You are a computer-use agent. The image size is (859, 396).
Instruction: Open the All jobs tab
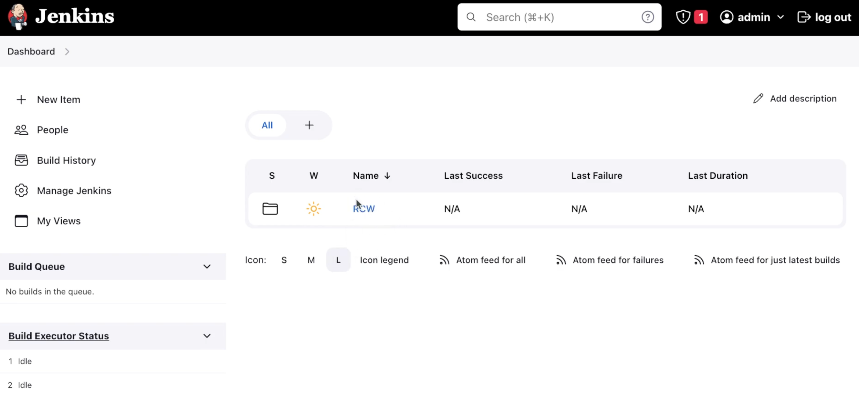click(268, 125)
